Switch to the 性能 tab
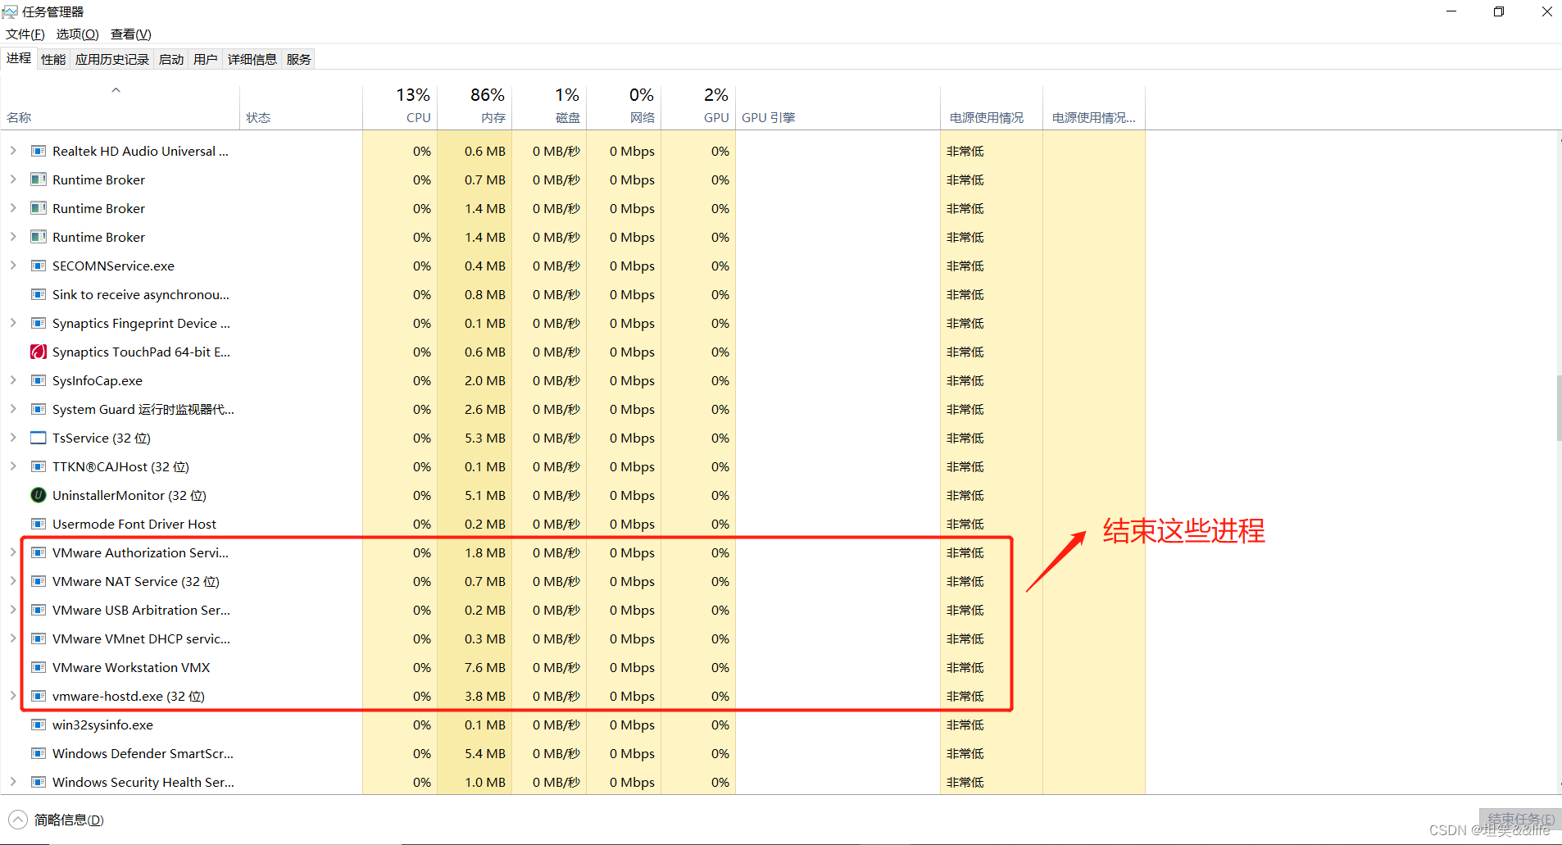1562x845 pixels. [53, 59]
